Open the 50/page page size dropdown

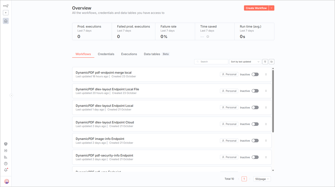[x=262, y=179]
